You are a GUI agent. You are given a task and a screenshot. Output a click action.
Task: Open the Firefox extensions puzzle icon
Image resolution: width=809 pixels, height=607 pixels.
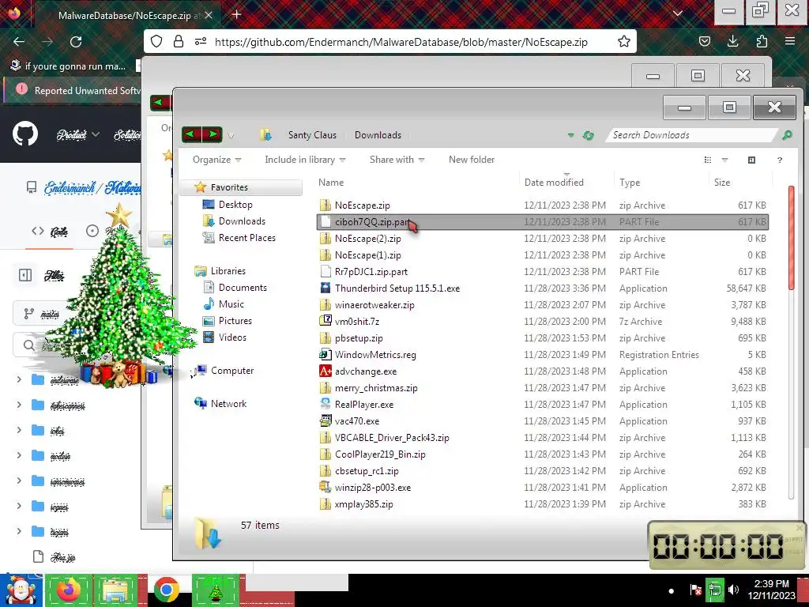[x=762, y=41]
